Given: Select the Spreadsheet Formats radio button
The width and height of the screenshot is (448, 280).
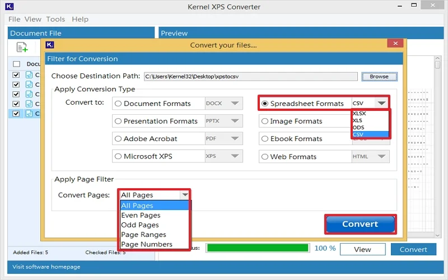Looking at the screenshot, I should pos(265,104).
